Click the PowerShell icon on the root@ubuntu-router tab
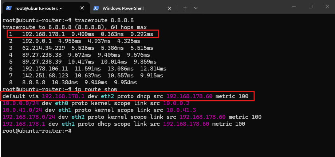 (9, 8)
